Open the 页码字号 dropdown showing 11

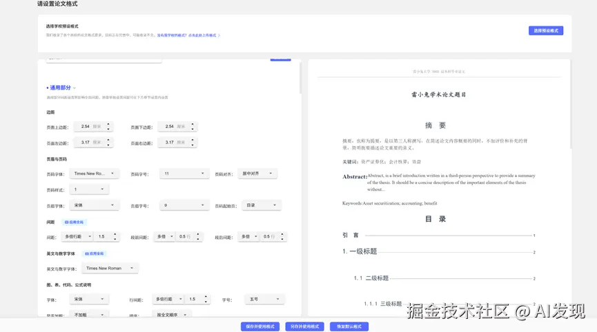click(x=184, y=174)
